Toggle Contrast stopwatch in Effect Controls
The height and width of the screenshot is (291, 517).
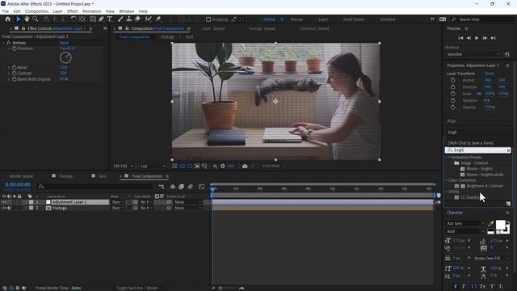point(15,74)
